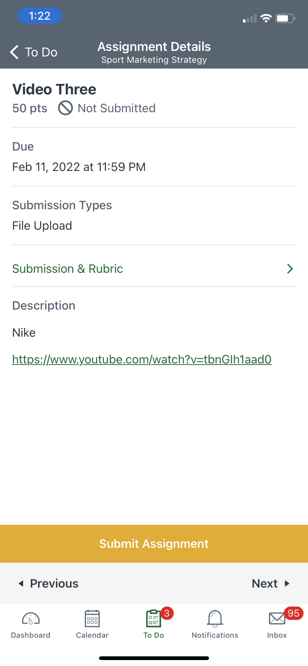This screenshot has height=666, width=308.
Task: Tap the Wi-Fi status icon
Action: click(266, 18)
